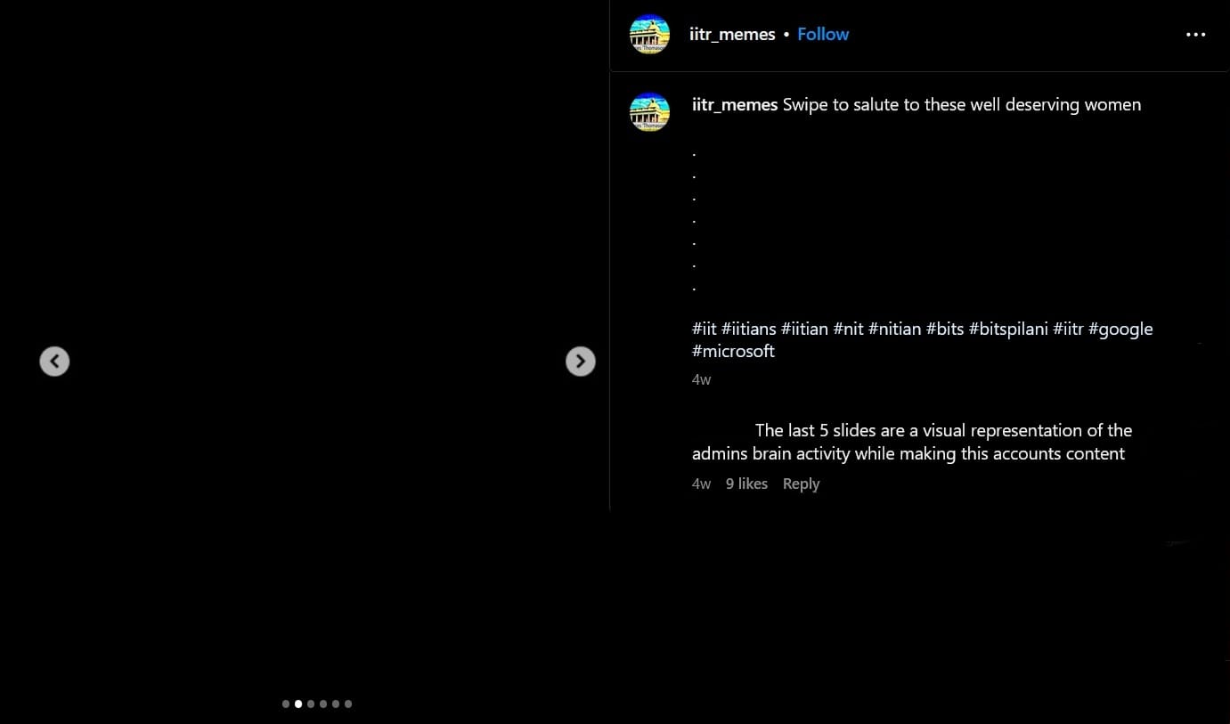Click the iitr_memes avatar in post header

[x=649, y=35]
